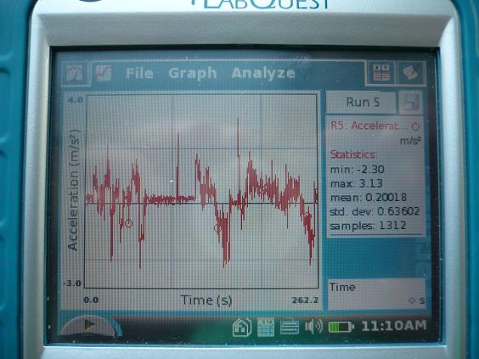Adjust volume via speaker icon
This screenshot has height=359, width=479.
[x=313, y=327]
